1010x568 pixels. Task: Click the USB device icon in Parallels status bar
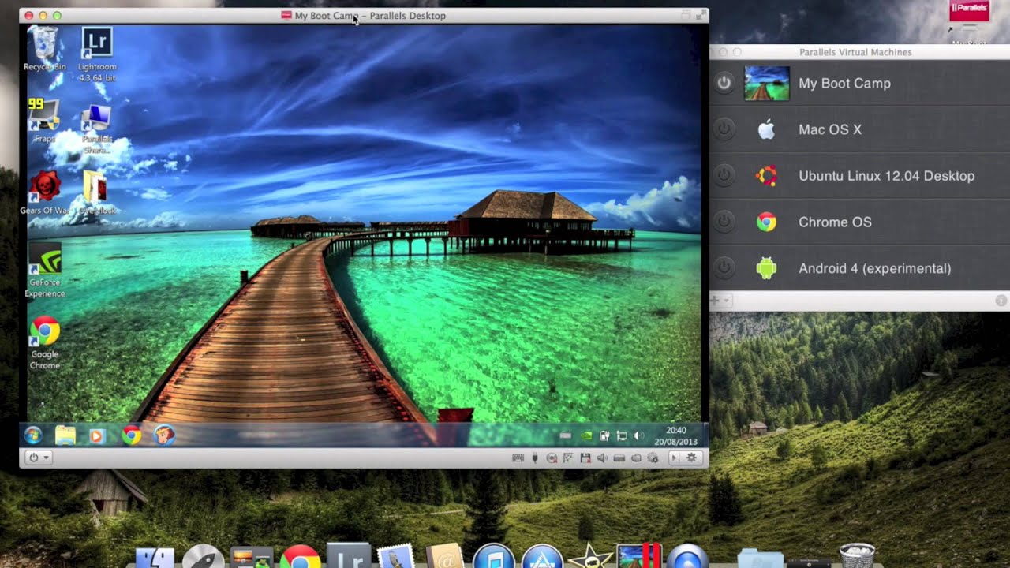[x=535, y=458]
